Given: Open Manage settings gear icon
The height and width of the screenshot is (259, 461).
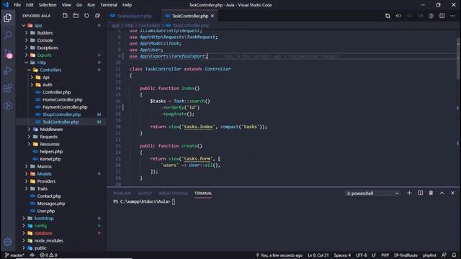Looking at the screenshot, I should [8, 242].
